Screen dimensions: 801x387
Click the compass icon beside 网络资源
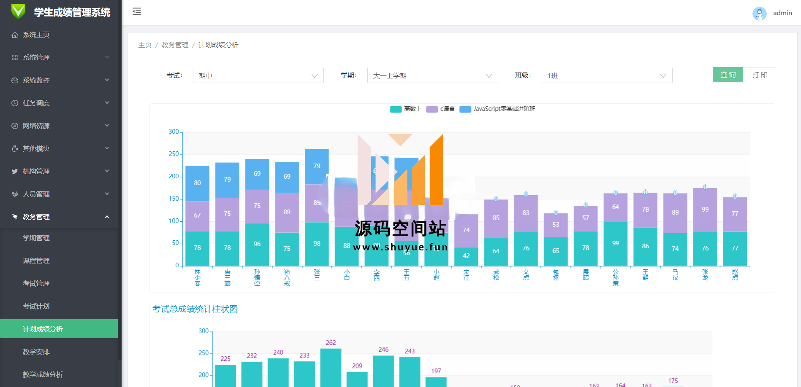[15, 126]
